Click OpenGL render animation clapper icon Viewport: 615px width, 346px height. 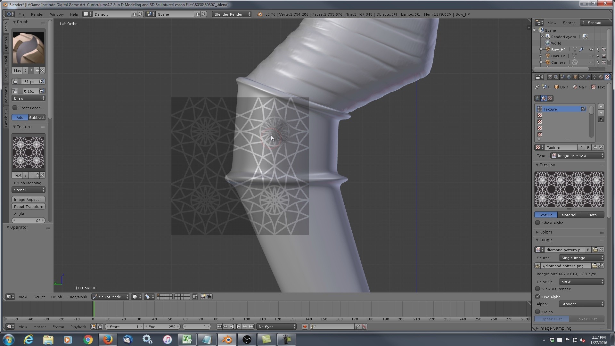click(x=209, y=297)
